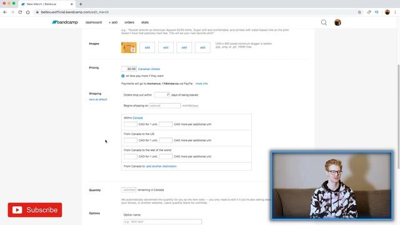400x225 pixels.
Task: Click the first add image slot
Action: tap(147, 47)
